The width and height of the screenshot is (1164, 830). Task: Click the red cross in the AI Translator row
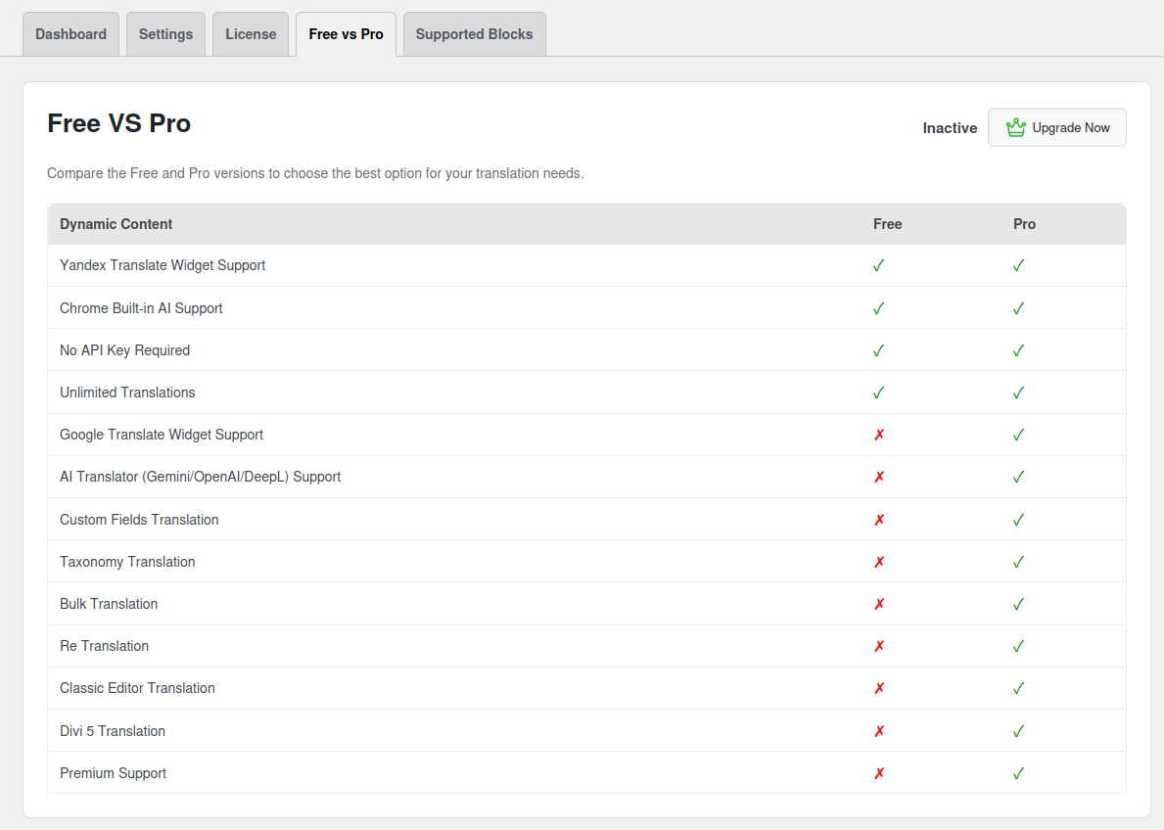880,478
